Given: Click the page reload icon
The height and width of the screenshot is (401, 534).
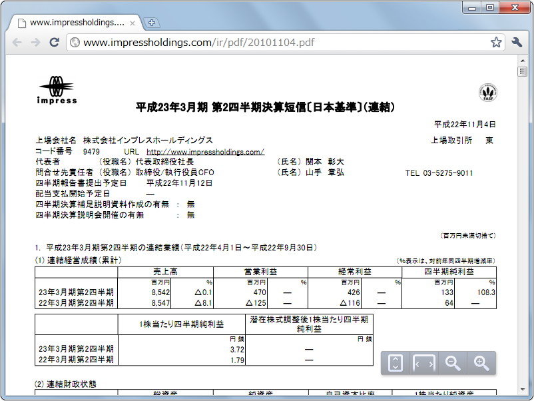Looking at the screenshot, I should [55, 41].
